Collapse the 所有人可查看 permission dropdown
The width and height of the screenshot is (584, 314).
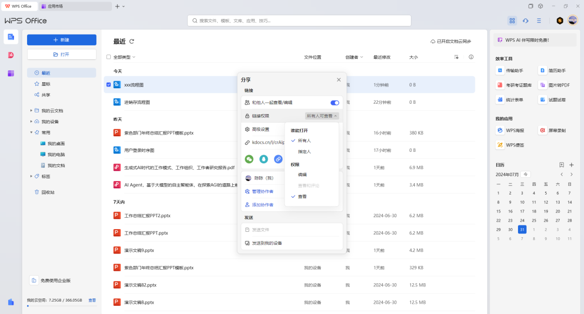point(322,116)
